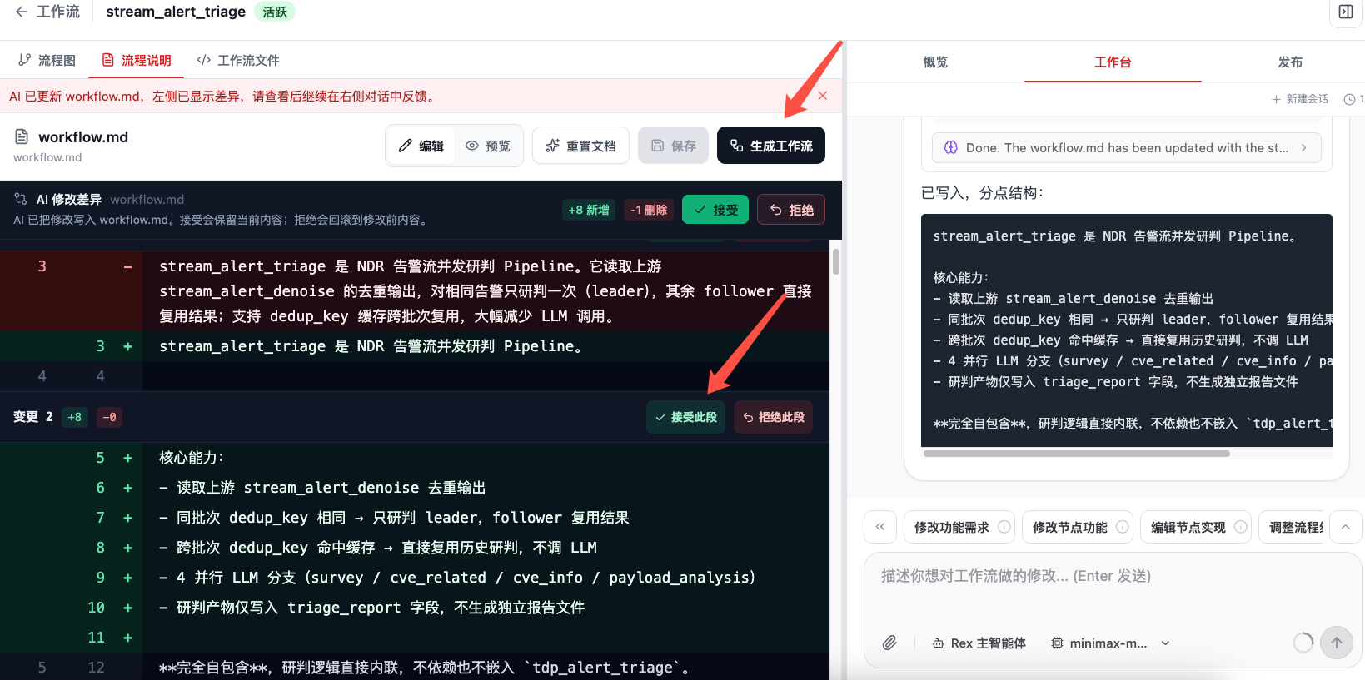Click info icon on 编辑节点实现
This screenshot has width=1365, height=680.
tap(1240, 527)
